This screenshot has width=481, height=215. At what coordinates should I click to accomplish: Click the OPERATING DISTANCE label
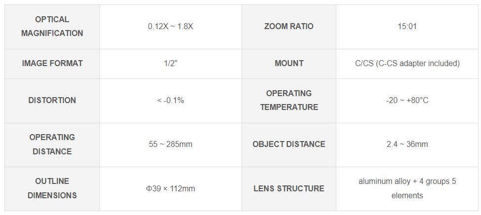click(x=52, y=144)
